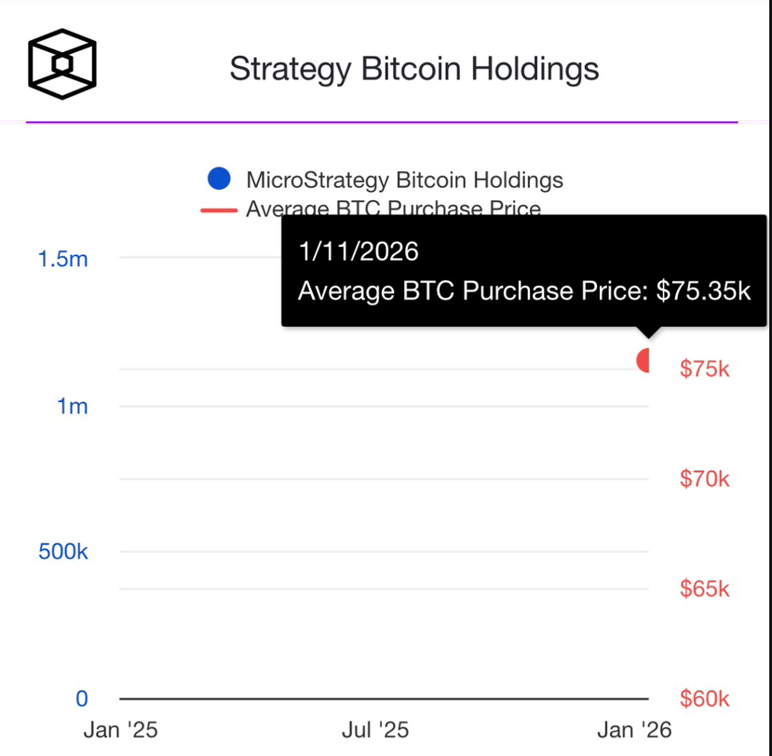Screen dimensions: 772x756
Task: Toggle the MicroStrategy Bitcoin Holdings legend label
Action: click(404, 180)
